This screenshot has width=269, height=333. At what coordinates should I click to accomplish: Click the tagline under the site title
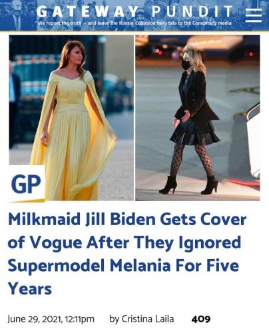134,23
